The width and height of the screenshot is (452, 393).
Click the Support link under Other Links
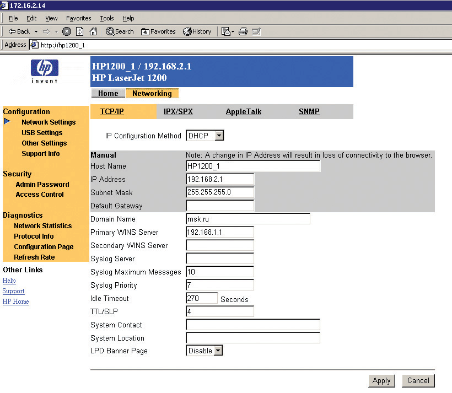(13, 291)
